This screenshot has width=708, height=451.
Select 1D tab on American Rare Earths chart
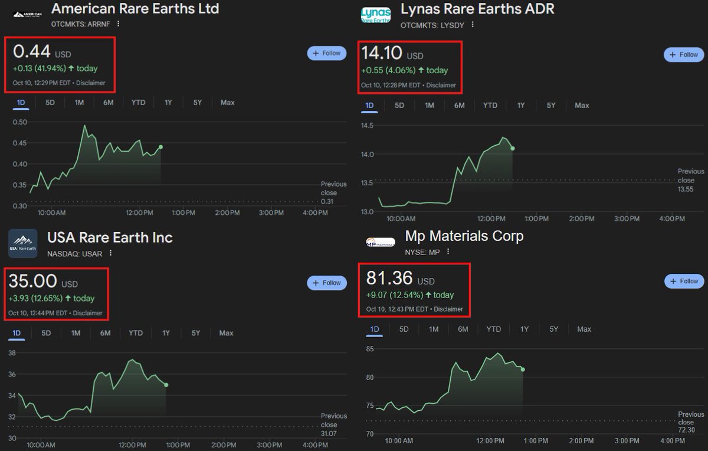pos(21,103)
